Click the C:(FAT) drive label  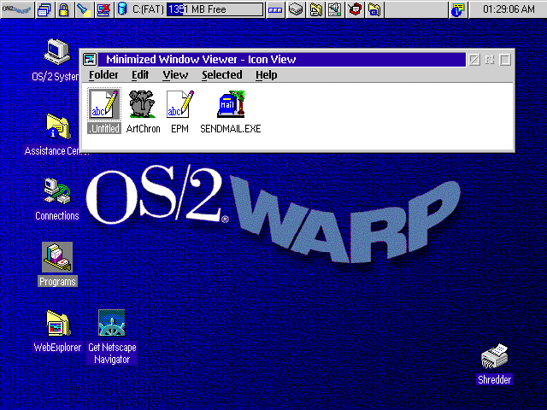pos(148,9)
